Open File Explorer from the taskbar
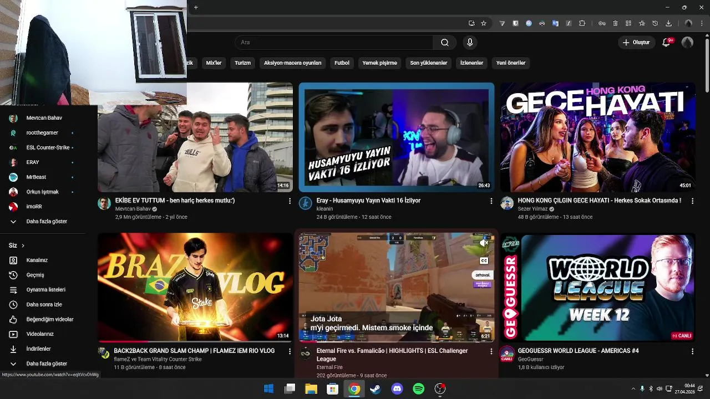 click(x=311, y=388)
